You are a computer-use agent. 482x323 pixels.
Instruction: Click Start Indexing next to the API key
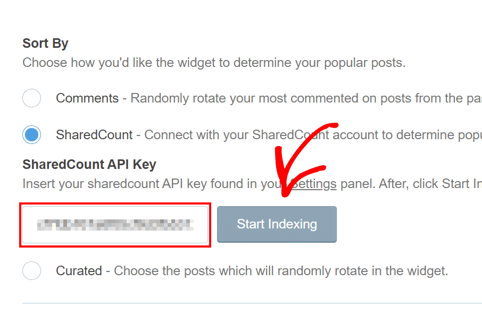(276, 224)
